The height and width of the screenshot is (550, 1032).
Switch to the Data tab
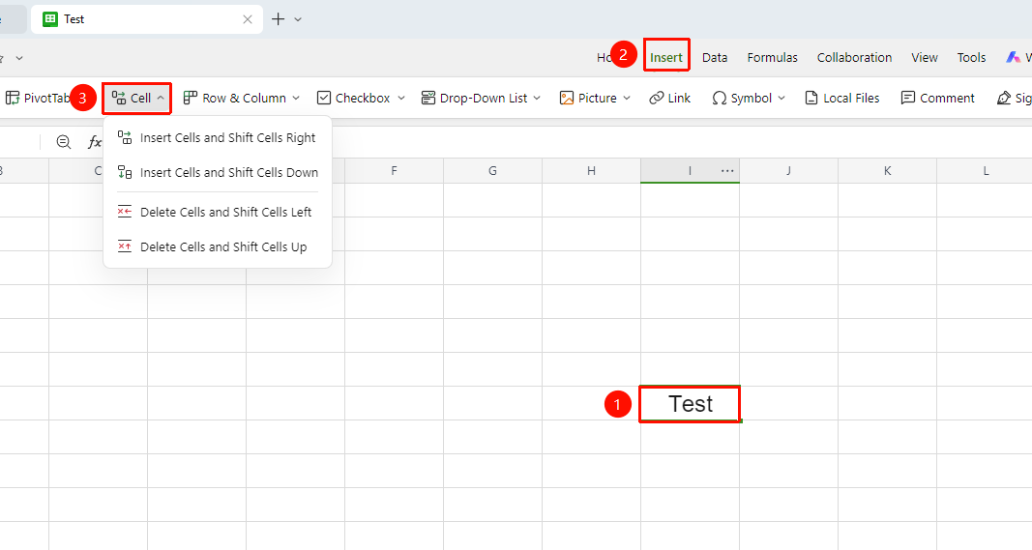[x=714, y=58]
